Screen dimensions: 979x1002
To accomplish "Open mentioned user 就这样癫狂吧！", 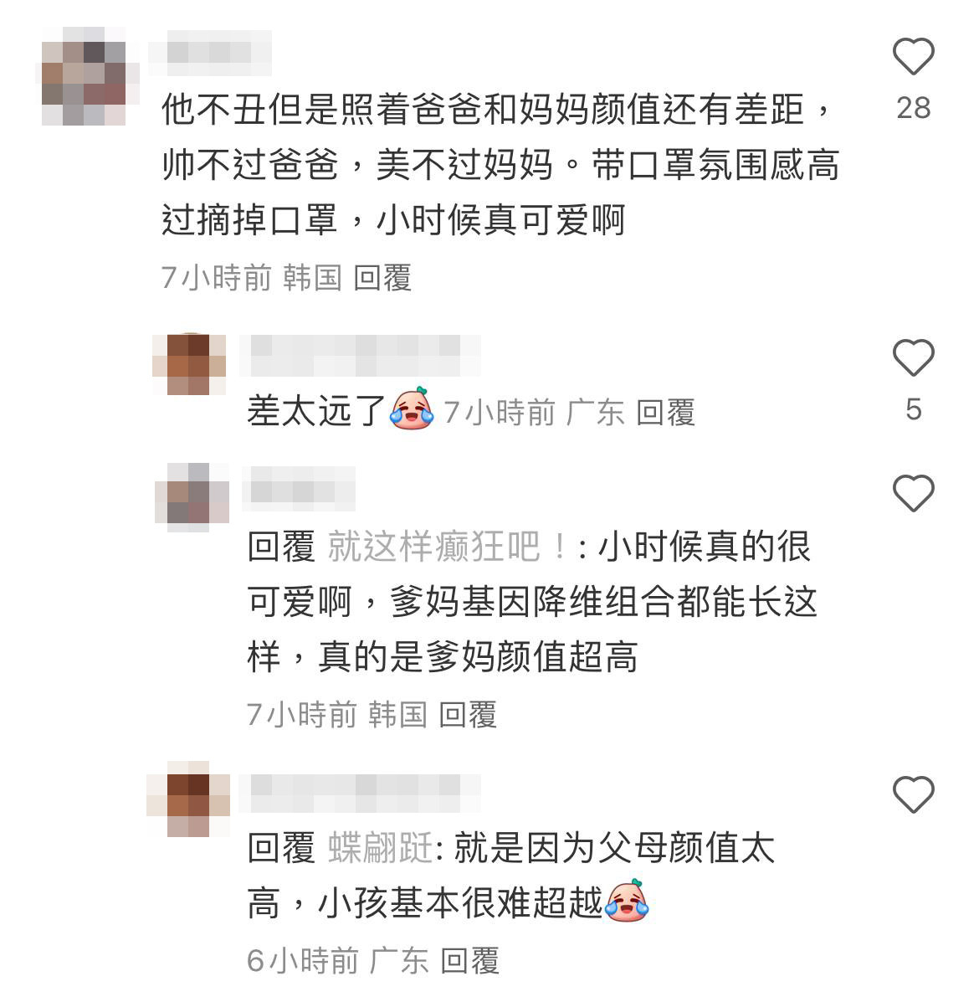I will point(447,547).
